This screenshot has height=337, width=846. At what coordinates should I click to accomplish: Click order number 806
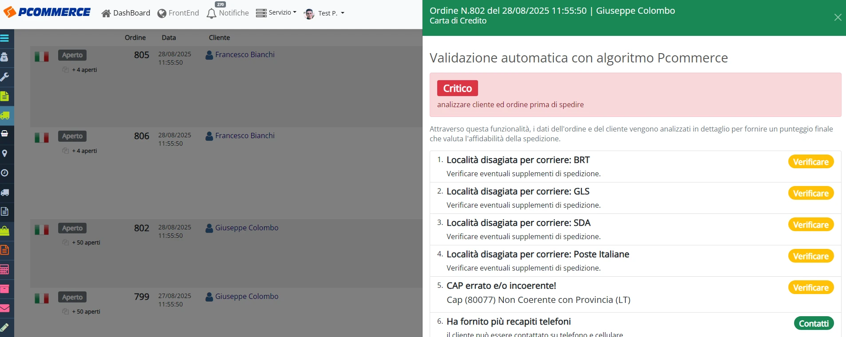pos(142,136)
